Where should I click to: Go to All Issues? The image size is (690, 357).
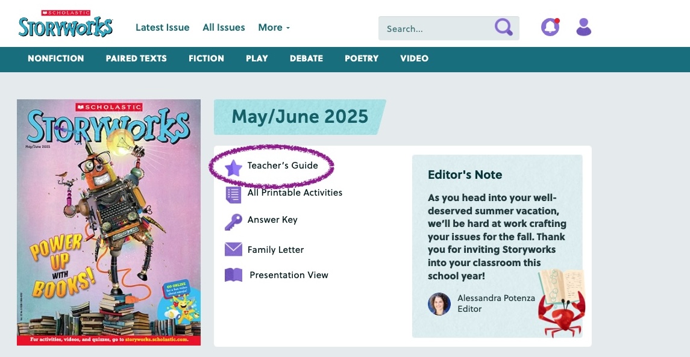[x=224, y=28]
